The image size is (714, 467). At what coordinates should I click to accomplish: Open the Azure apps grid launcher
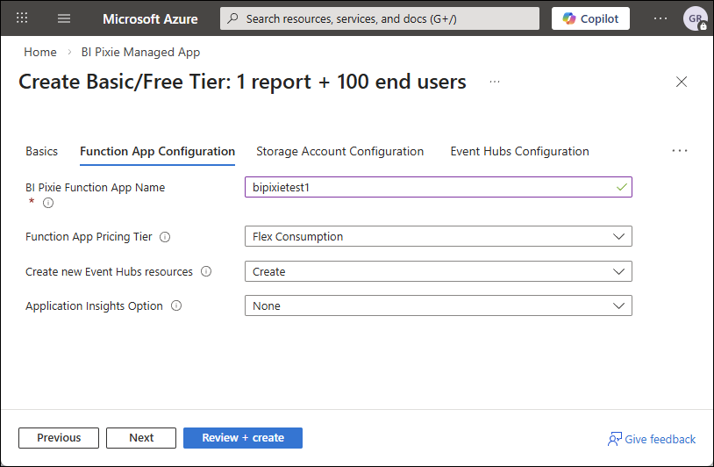(x=22, y=18)
